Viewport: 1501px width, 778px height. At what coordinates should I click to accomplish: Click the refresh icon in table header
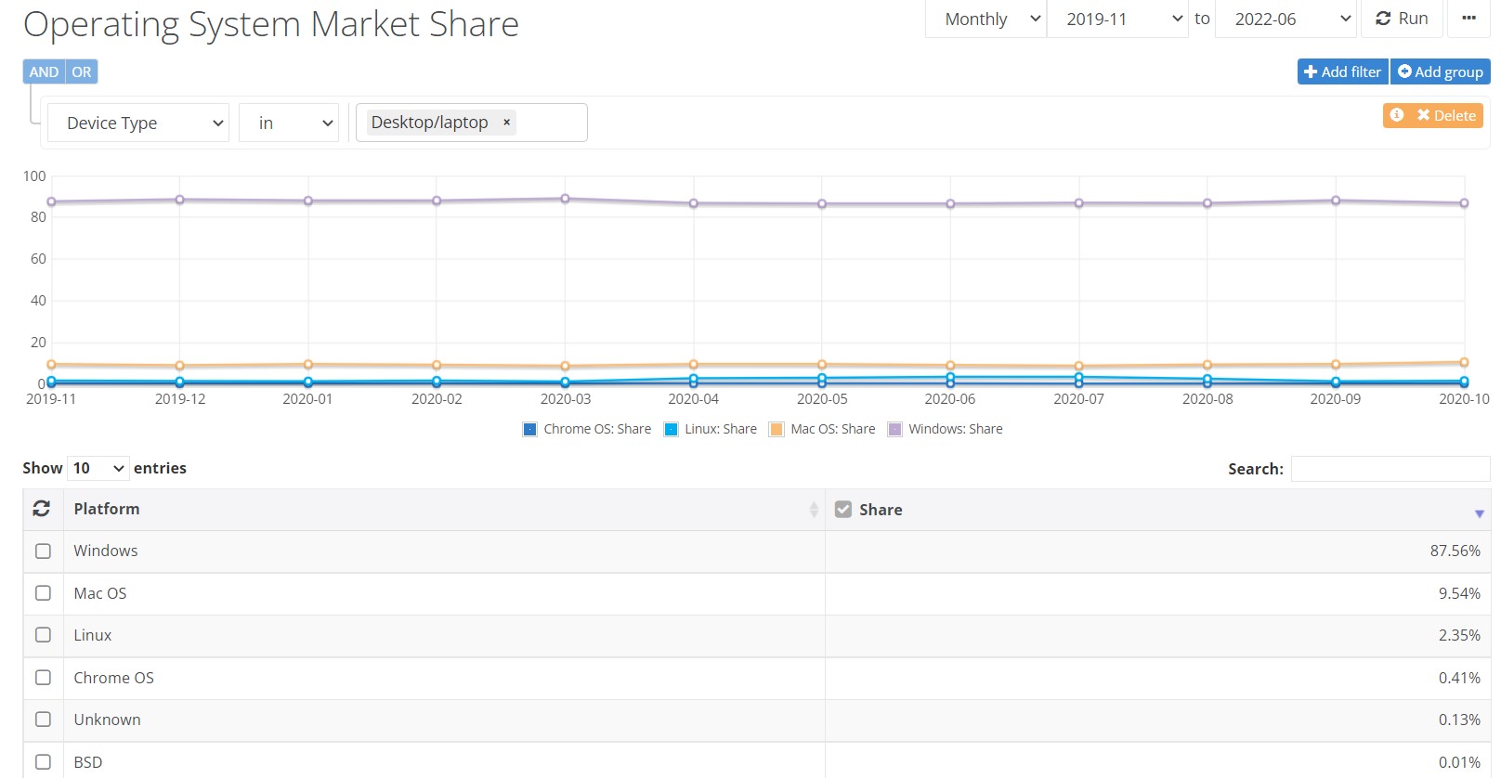[42, 509]
